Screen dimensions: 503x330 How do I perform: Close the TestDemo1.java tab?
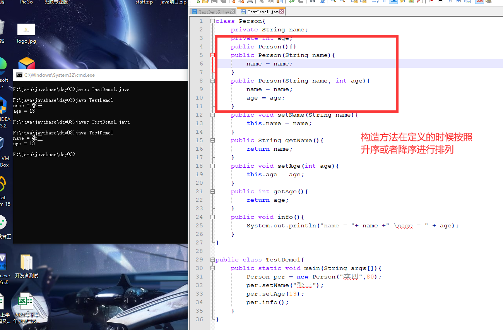(x=282, y=12)
